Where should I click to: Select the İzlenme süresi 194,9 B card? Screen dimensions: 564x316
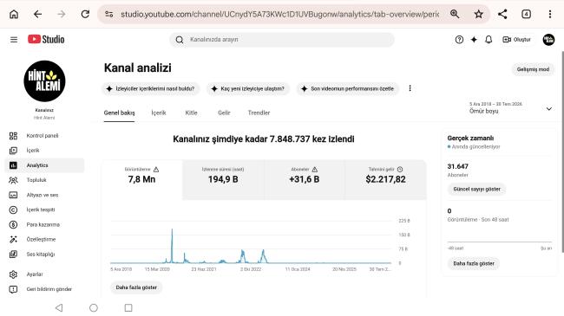(223, 180)
